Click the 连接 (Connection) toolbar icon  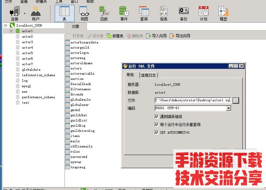[14, 13]
